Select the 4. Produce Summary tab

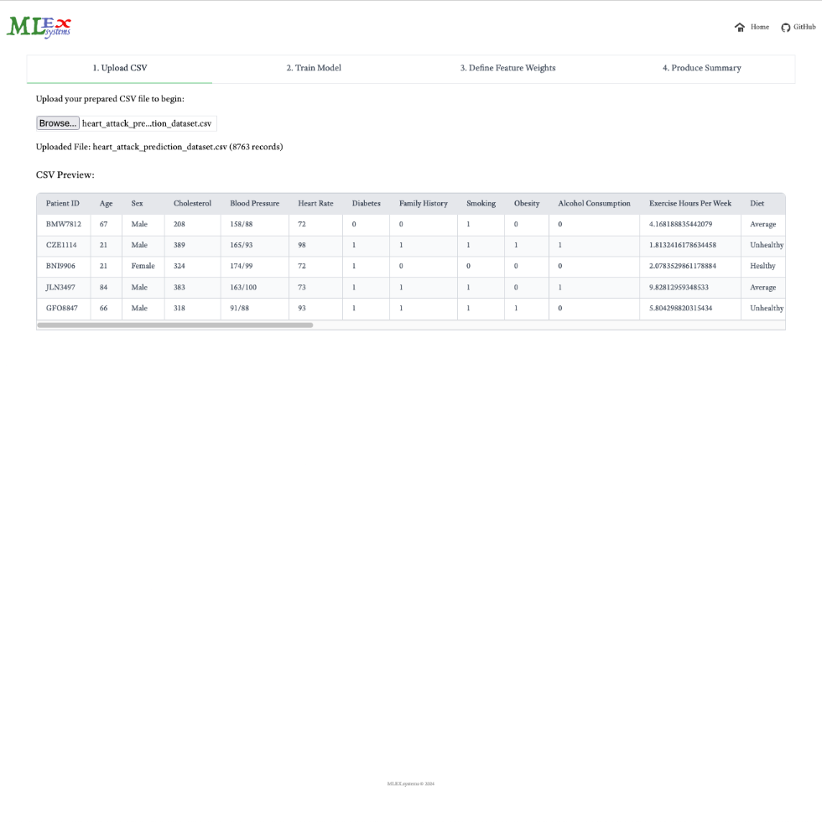click(701, 68)
